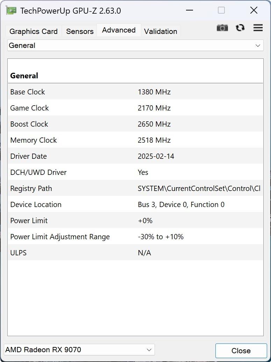
Task: Take a screenshot with the camera icon
Action: 222,28
